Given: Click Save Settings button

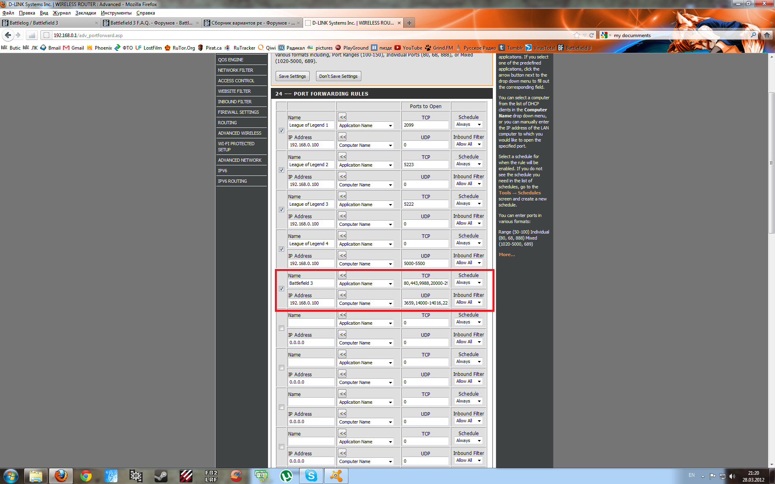Looking at the screenshot, I should click(292, 76).
